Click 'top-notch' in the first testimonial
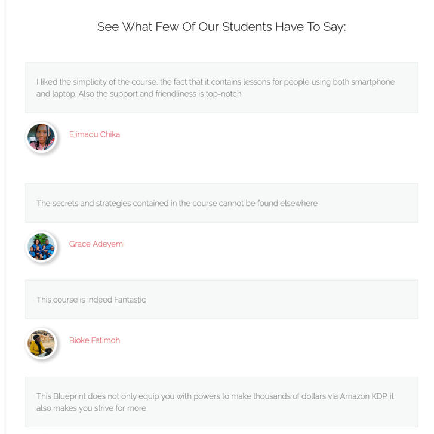This screenshot has height=434, width=434. pyautogui.click(x=223, y=94)
